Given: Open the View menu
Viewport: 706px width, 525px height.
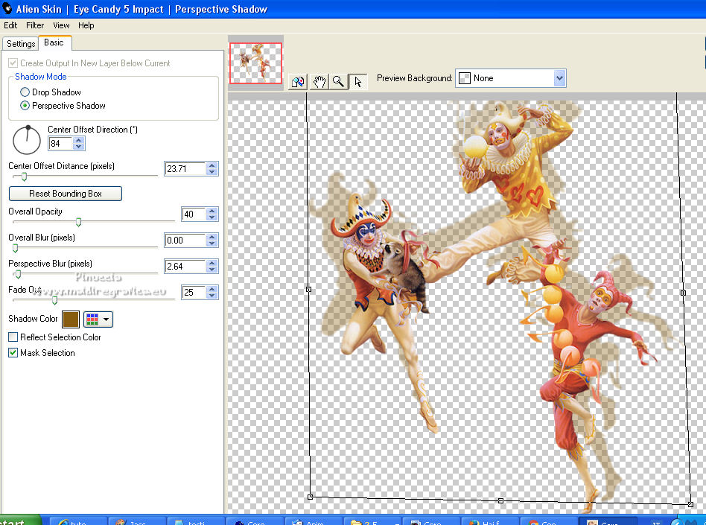Looking at the screenshot, I should pos(61,25).
